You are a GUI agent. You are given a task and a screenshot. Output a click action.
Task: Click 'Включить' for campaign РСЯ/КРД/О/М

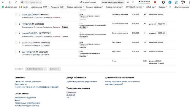pyautogui.click(x=56, y=17)
